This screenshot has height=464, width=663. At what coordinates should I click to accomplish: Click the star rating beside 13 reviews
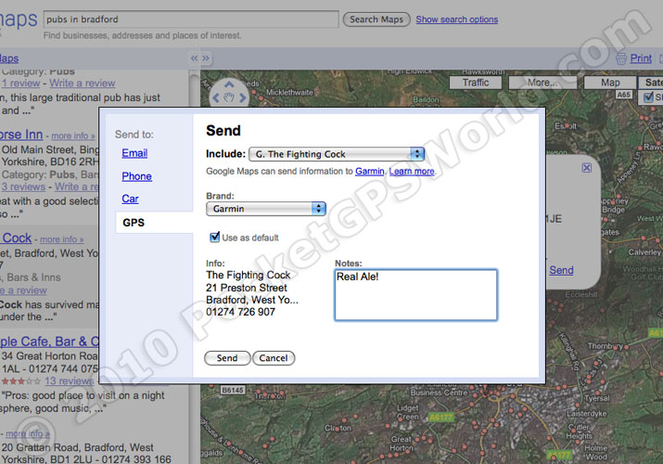click(x=20, y=381)
